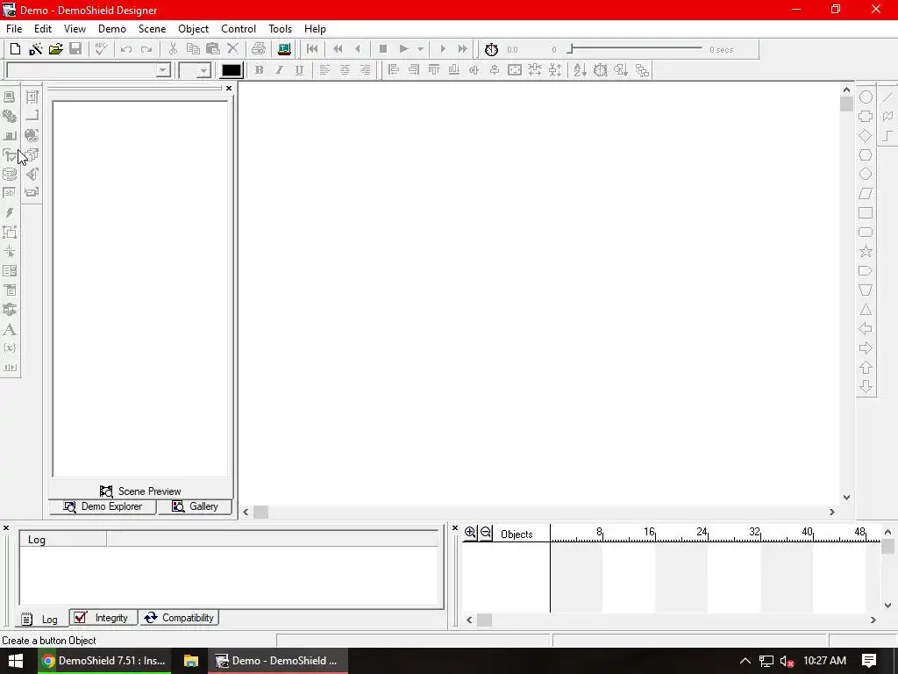This screenshot has width=898, height=674.
Task: Open the Tools menu
Action: pyautogui.click(x=280, y=29)
